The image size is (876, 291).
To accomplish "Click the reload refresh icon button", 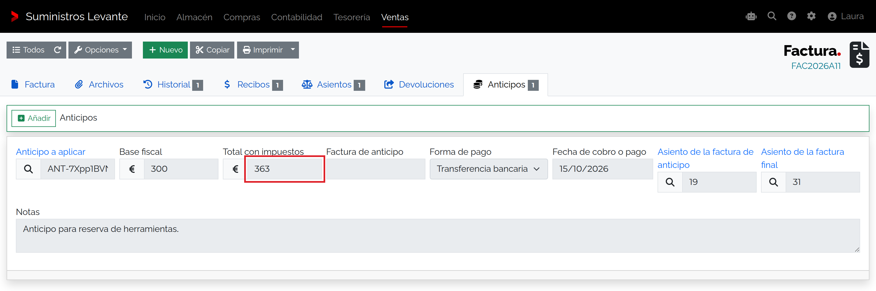I will pyautogui.click(x=57, y=50).
